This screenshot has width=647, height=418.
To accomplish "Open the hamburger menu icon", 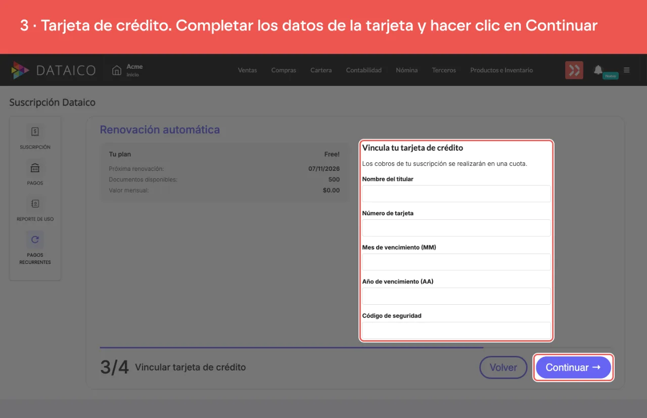I will [627, 70].
